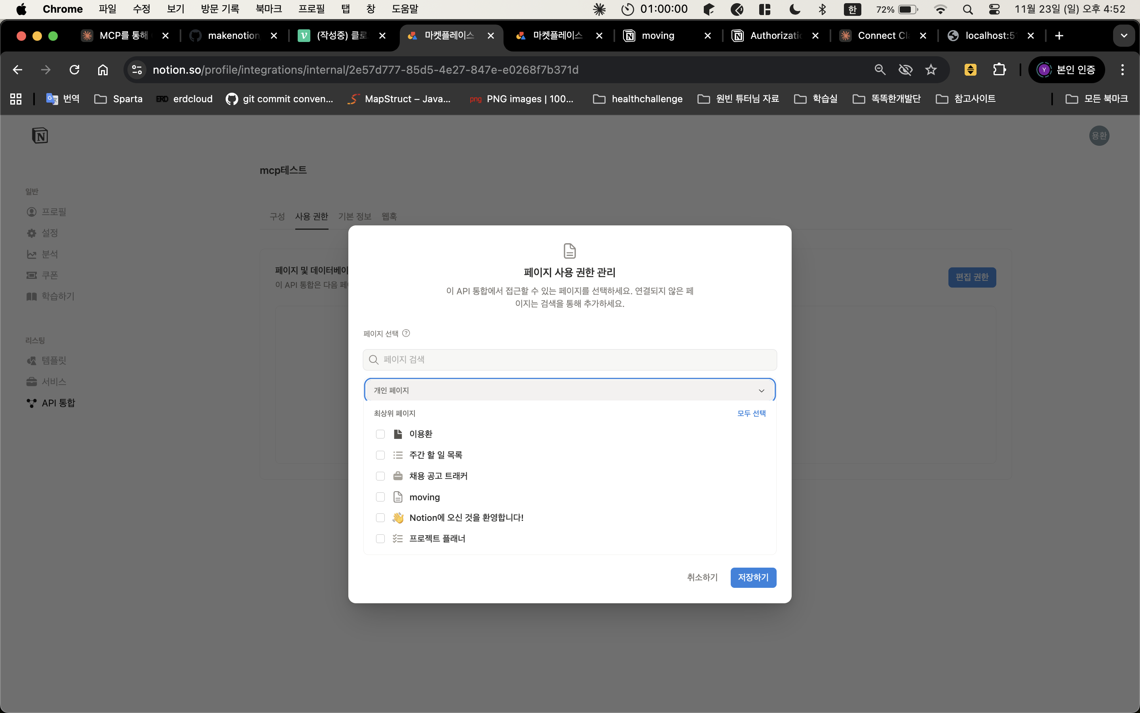The height and width of the screenshot is (713, 1140).
Task: Open the API 통합 sidebar item
Action: [58, 403]
